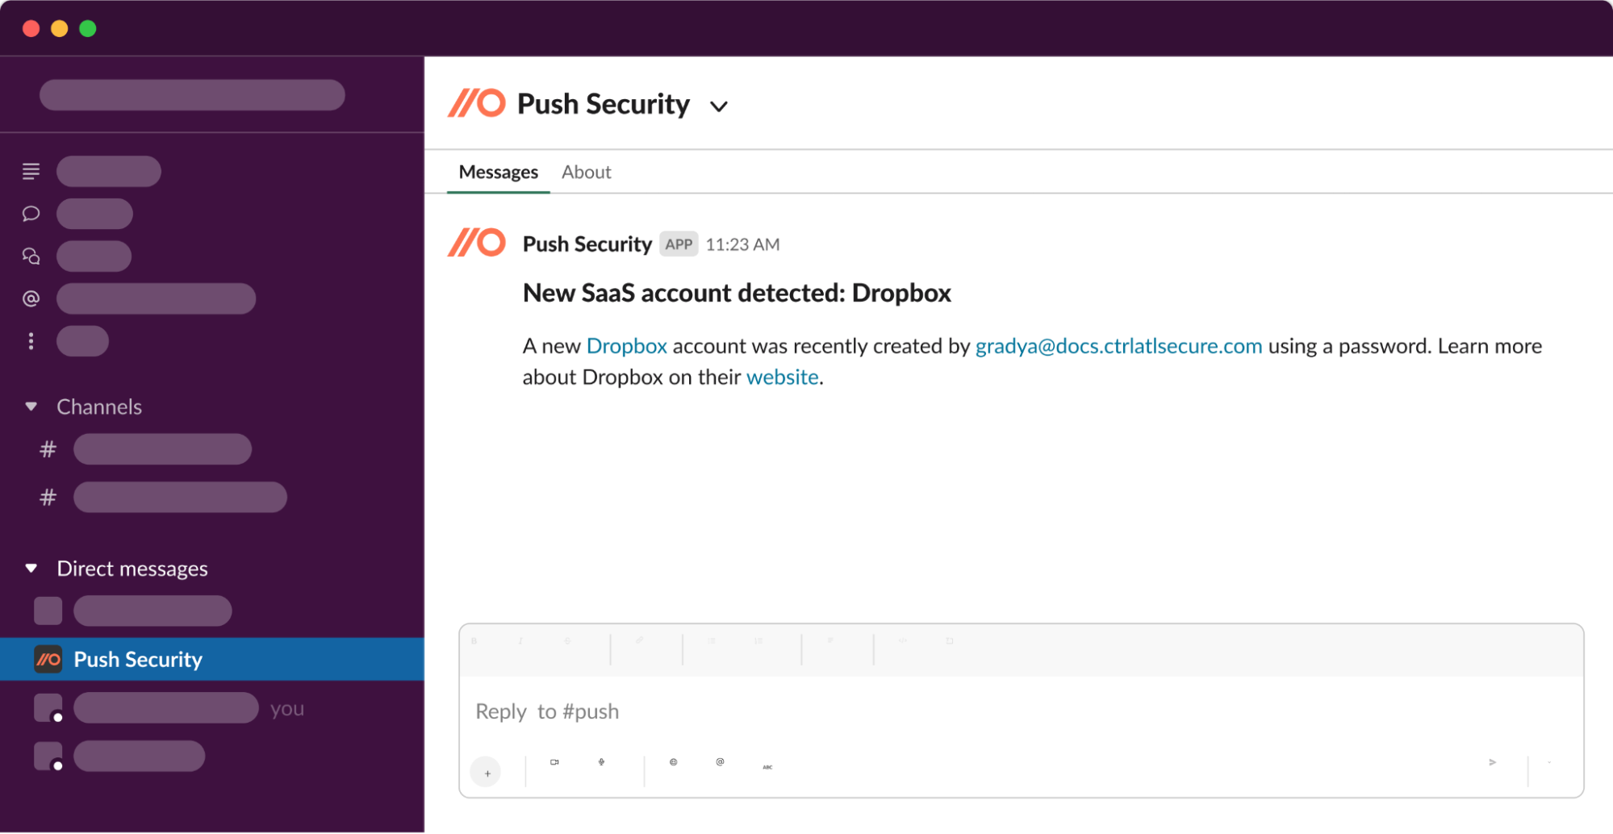Toggle the ABC formatting icon in composer
The image size is (1613, 834).
767,767
